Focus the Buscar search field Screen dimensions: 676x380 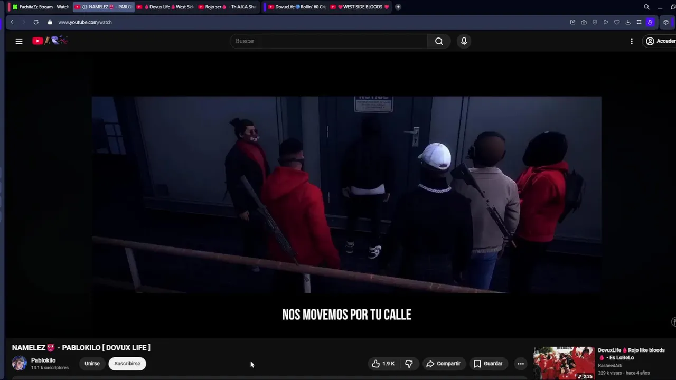(328, 41)
